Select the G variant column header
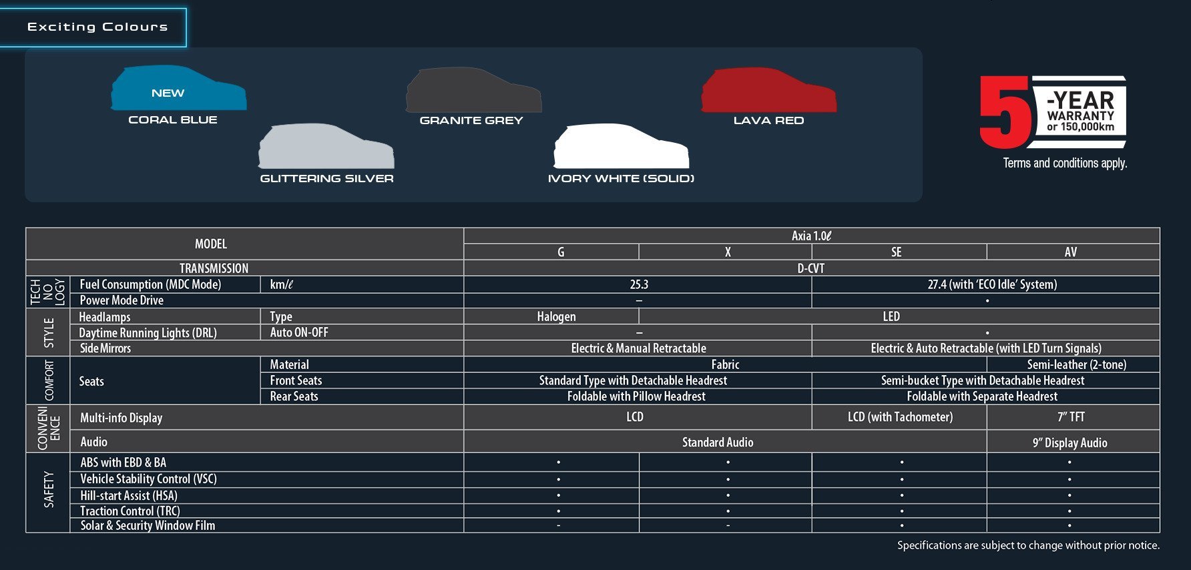This screenshot has width=1191, height=570. 561,252
